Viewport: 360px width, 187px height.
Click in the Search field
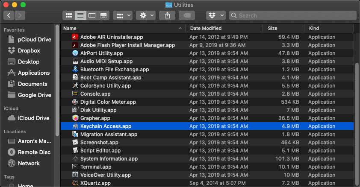295,15
